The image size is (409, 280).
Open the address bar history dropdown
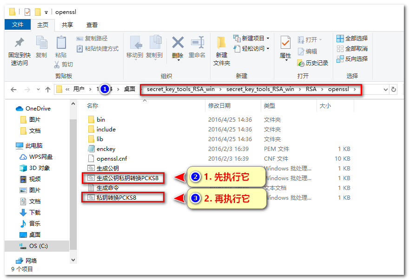click(x=385, y=89)
